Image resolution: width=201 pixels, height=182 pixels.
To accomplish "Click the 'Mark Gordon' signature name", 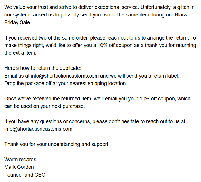I will (x=19, y=167).
